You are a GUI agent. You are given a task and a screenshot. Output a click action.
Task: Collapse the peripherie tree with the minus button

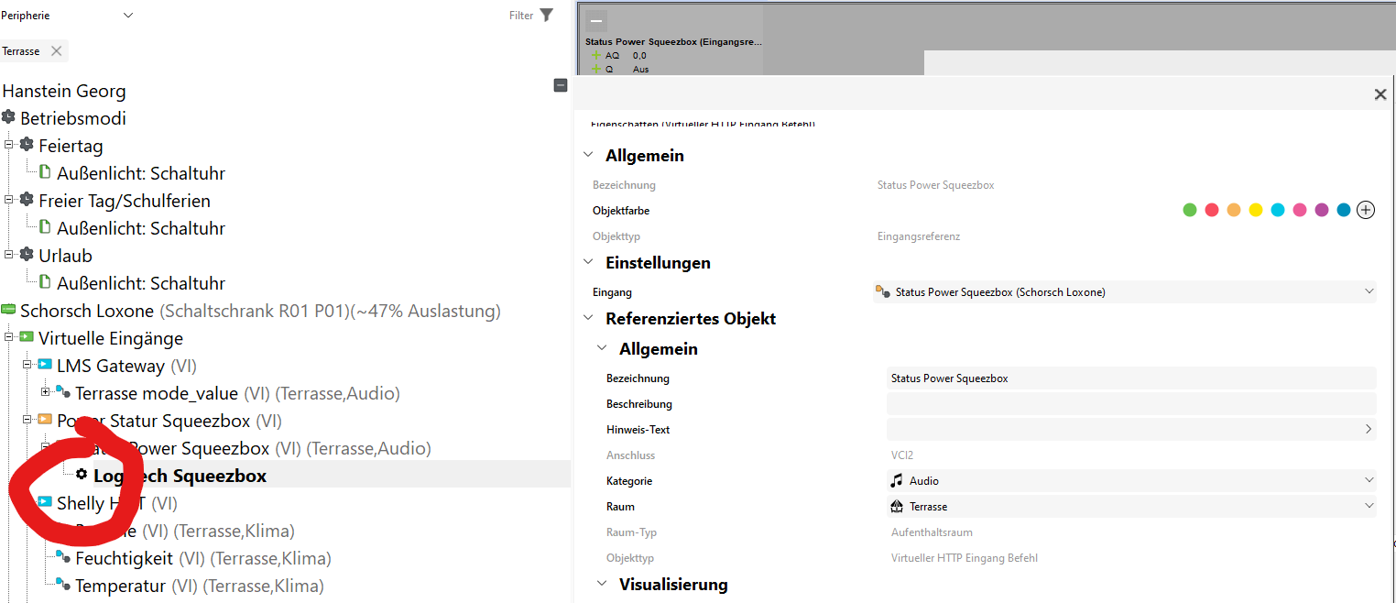tap(560, 84)
